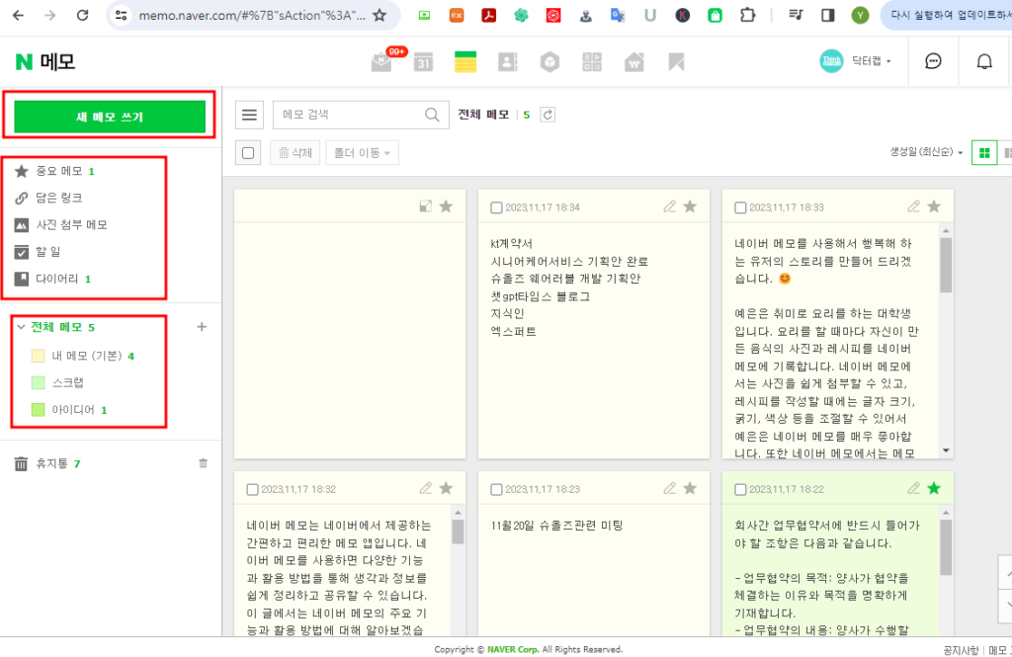Unstar the green 18:22 memo
The width and height of the screenshot is (1012, 657).
[934, 489]
